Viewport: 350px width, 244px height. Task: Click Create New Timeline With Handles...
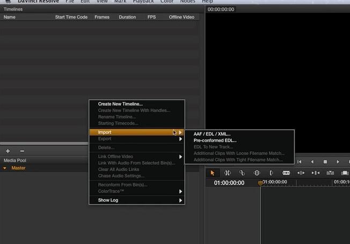click(x=134, y=110)
